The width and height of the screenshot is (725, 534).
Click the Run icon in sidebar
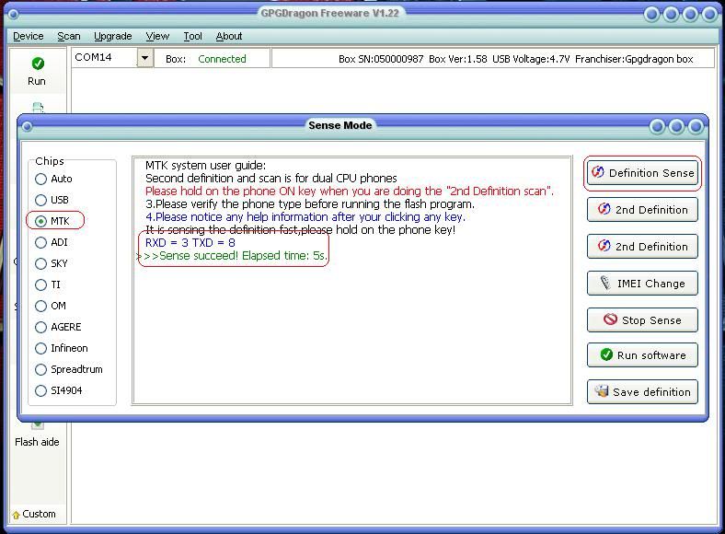click(x=37, y=70)
